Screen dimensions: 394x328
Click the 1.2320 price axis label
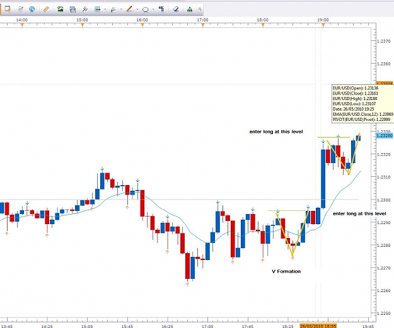384,155
